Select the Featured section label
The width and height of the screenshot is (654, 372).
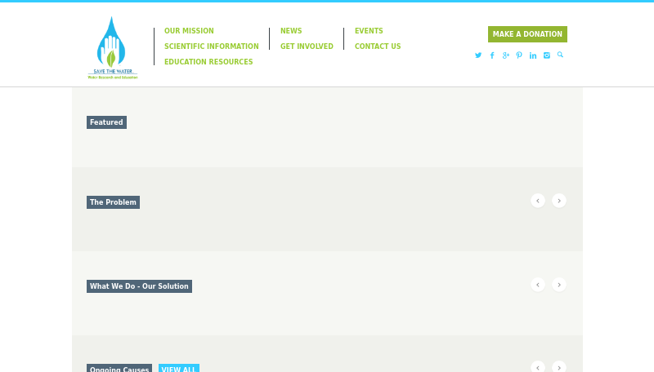(106, 122)
